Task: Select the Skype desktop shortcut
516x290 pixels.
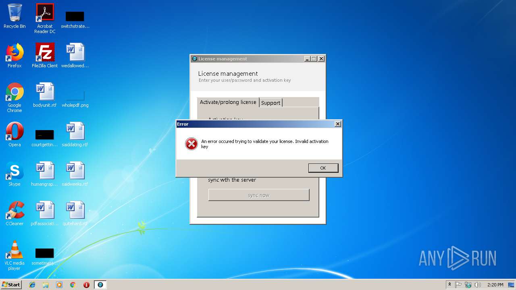Action: pos(15,174)
